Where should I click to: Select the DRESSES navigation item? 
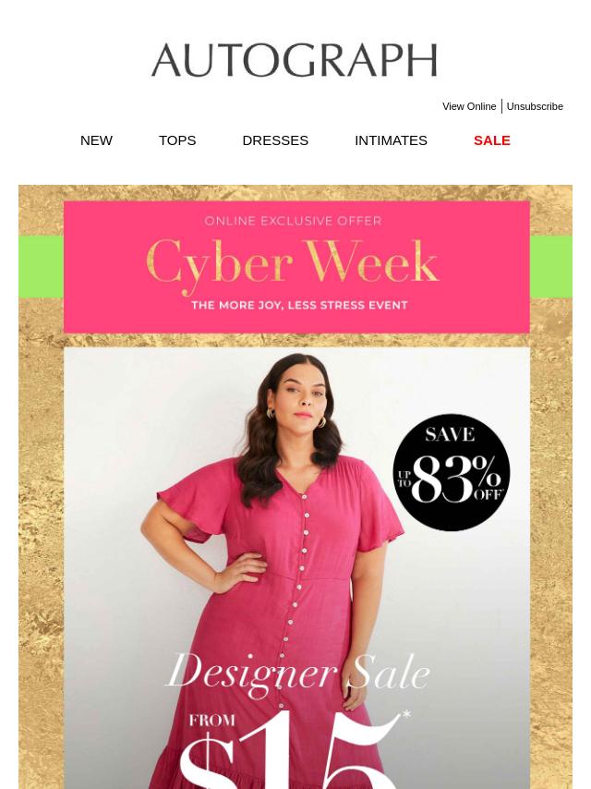tap(275, 140)
